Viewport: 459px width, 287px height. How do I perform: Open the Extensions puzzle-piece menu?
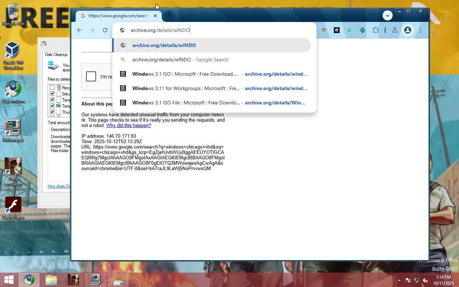[375, 30]
